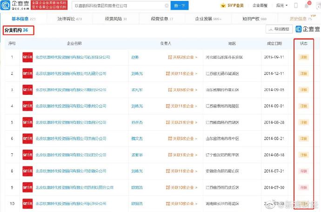Click the logo of 沈阳分公司 row
321x212 pixels.
point(27,155)
